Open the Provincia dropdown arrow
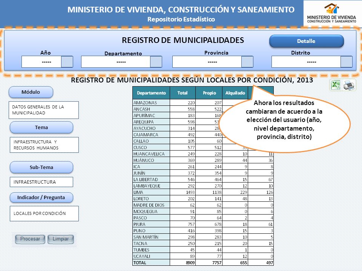This screenshot has width=362, height=271. click(x=247, y=62)
